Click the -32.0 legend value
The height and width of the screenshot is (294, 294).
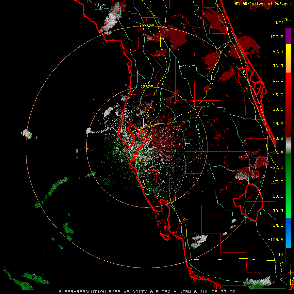click(277, 168)
